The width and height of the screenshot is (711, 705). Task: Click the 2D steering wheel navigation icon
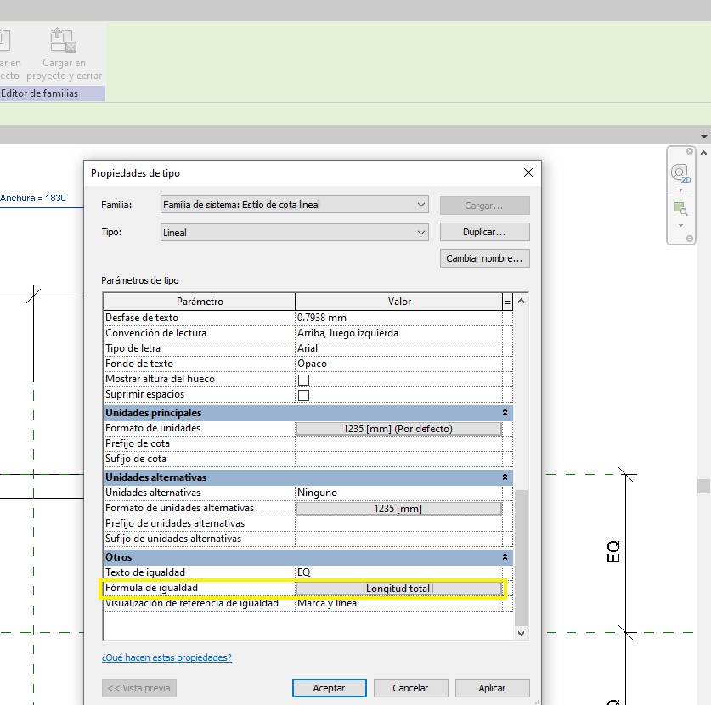[x=680, y=174]
